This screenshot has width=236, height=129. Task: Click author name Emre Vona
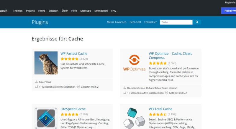point(45,82)
